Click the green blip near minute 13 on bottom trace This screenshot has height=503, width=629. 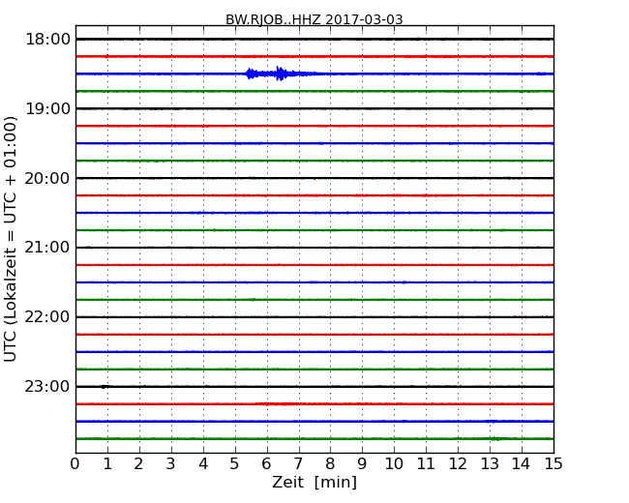click(495, 439)
